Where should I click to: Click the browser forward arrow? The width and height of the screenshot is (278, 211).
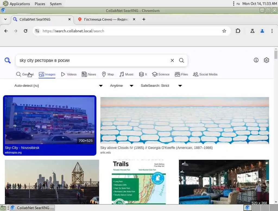point(16,31)
